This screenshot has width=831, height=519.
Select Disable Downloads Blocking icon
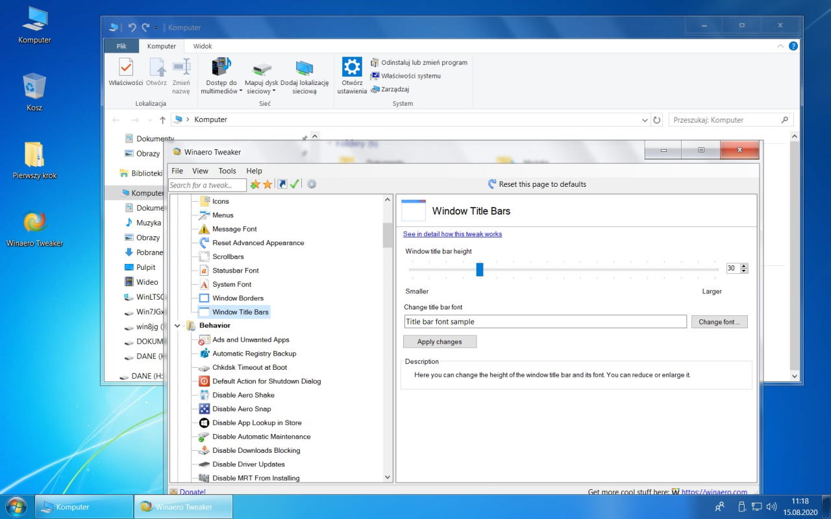click(x=205, y=450)
